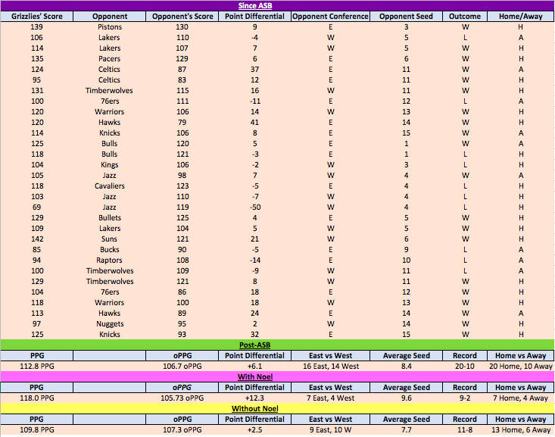
Task: Click the "109.8 PPG" cell
Action: pos(37,430)
